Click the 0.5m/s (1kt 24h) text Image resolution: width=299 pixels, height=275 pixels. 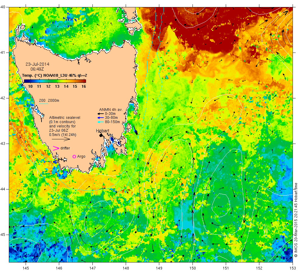coord(63,135)
